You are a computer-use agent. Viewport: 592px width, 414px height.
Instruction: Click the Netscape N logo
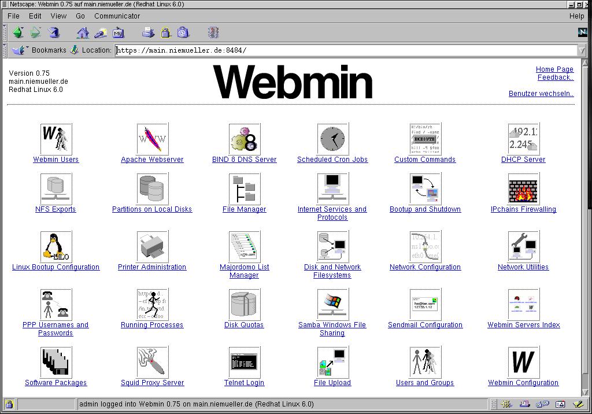(x=583, y=32)
